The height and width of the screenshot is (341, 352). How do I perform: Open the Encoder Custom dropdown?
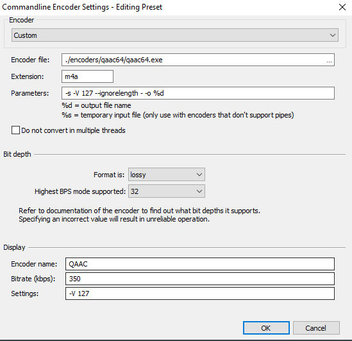click(x=175, y=35)
